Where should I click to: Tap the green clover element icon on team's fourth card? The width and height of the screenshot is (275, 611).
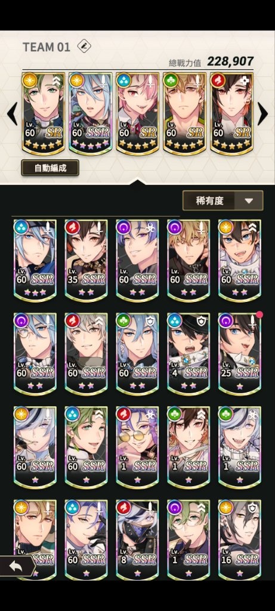tap(171, 81)
